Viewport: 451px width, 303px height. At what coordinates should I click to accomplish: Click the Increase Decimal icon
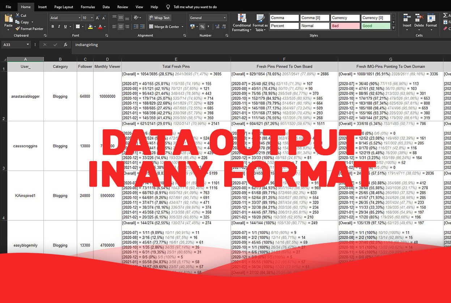coord(216,26)
